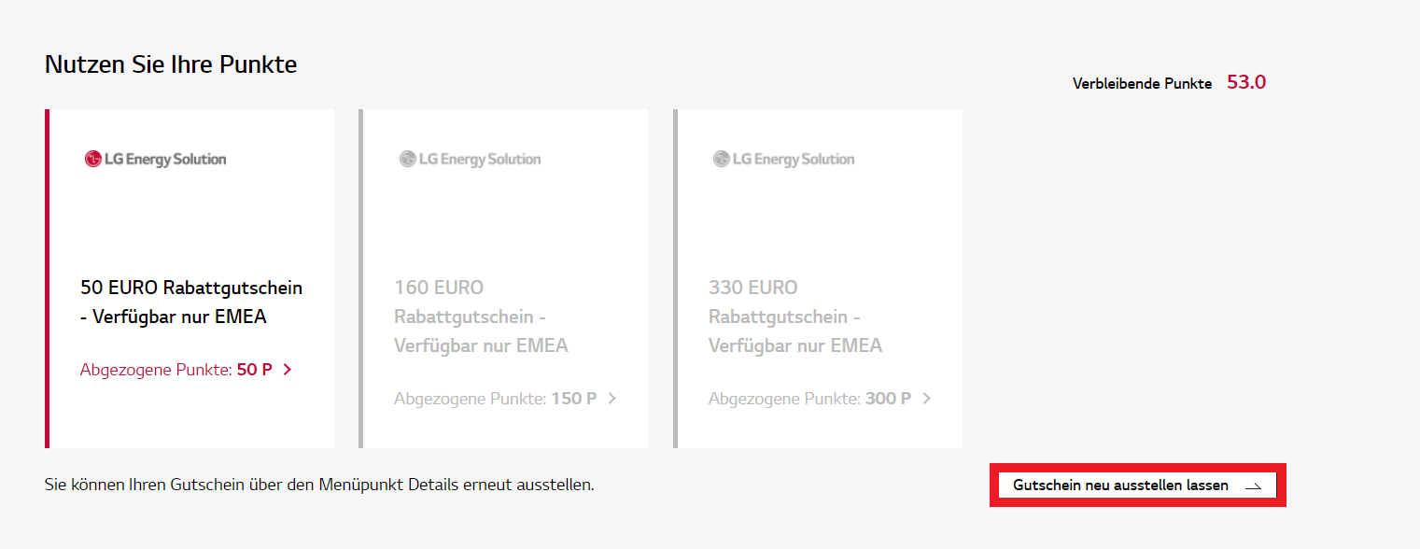Click the red LG Energy Solution logo
The width and height of the screenshot is (1420, 549).
[x=155, y=159]
